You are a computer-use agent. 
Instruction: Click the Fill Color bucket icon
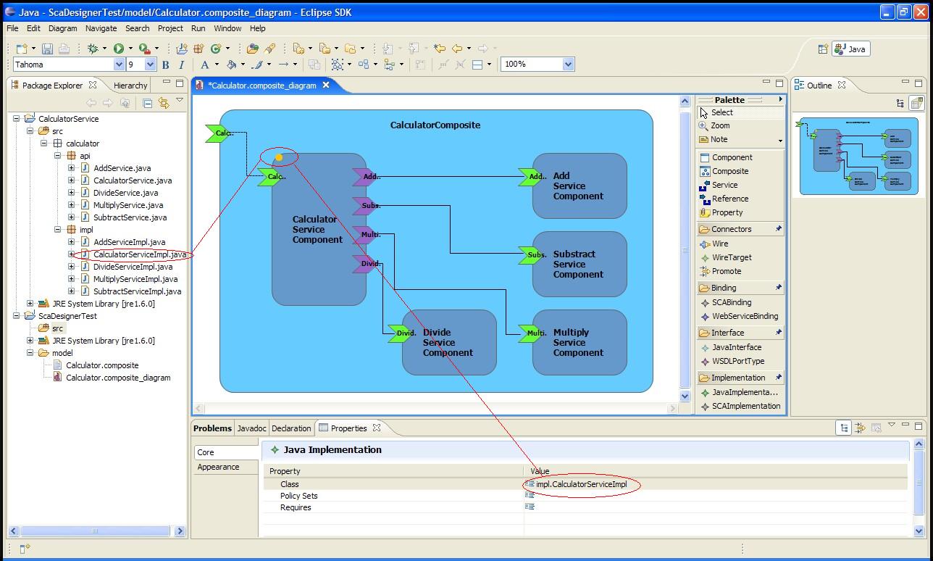(231, 65)
